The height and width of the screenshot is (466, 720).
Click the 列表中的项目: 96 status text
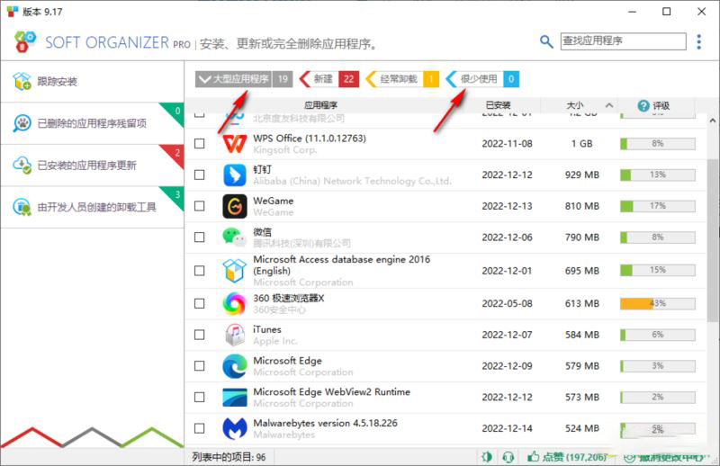tap(229, 457)
